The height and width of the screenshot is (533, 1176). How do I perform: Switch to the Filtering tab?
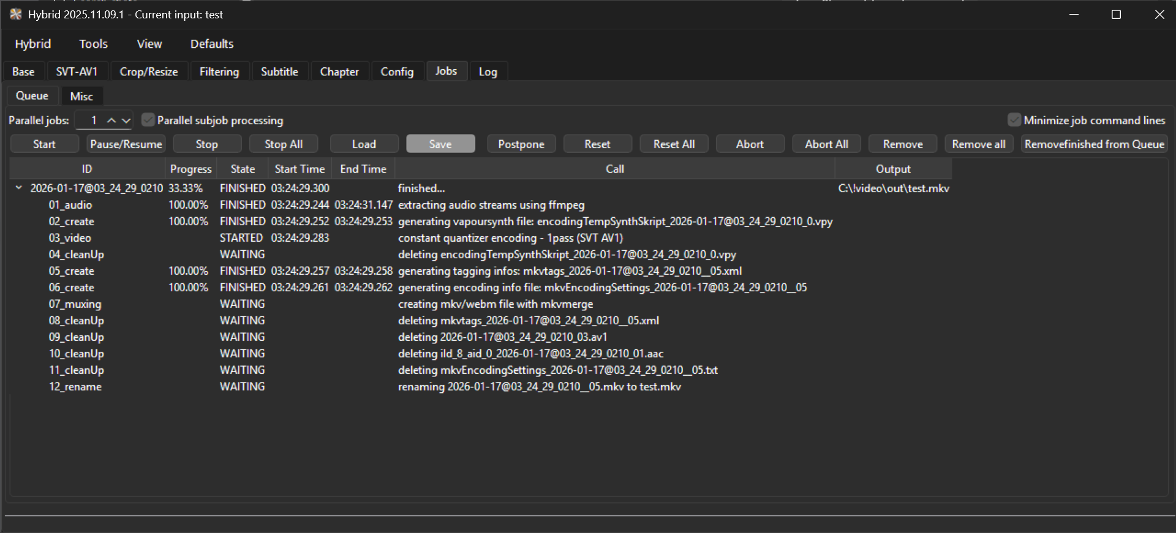pyautogui.click(x=219, y=72)
